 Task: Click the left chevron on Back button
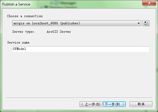coord(82,104)
